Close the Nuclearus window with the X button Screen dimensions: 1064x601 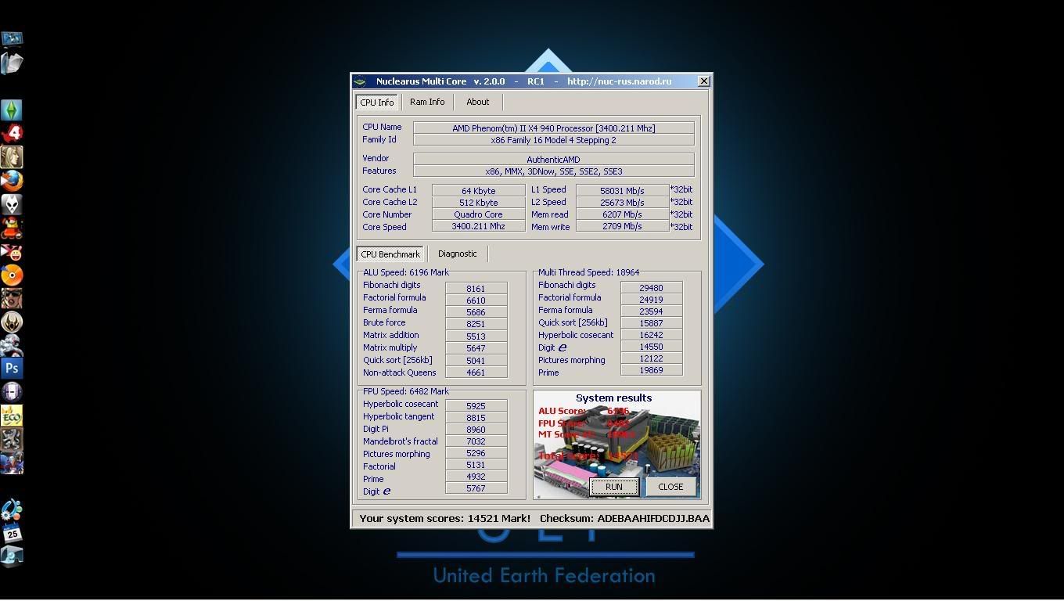click(703, 81)
